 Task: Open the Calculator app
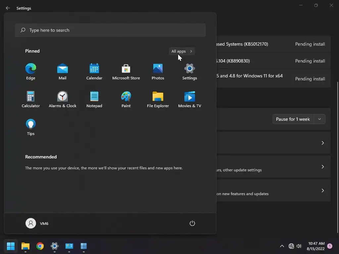[x=31, y=100]
